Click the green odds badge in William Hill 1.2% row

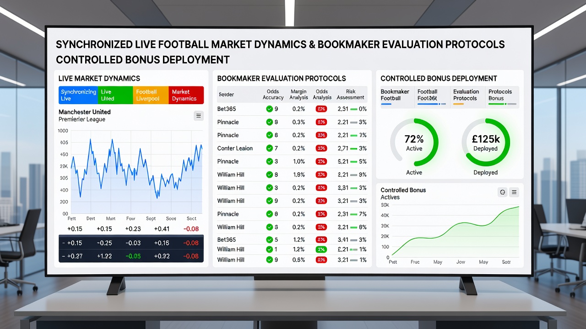tap(321, 249)
